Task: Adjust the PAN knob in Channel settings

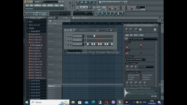Action: (127, 29)
